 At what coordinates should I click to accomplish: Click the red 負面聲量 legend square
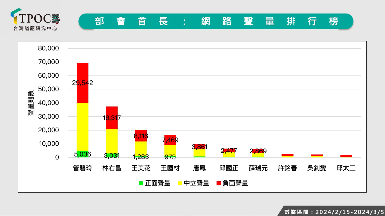point(218,183)
